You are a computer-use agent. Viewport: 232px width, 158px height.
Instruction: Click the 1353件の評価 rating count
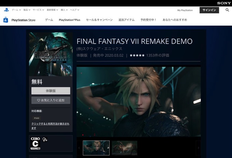[158, 55]
